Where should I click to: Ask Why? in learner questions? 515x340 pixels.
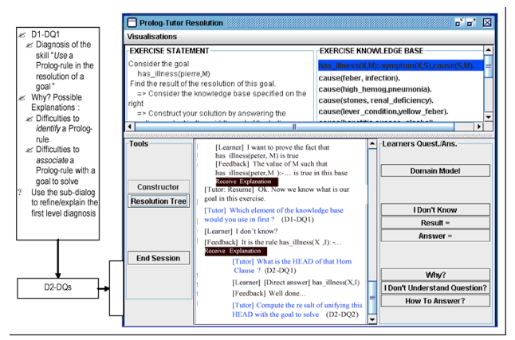435,275
